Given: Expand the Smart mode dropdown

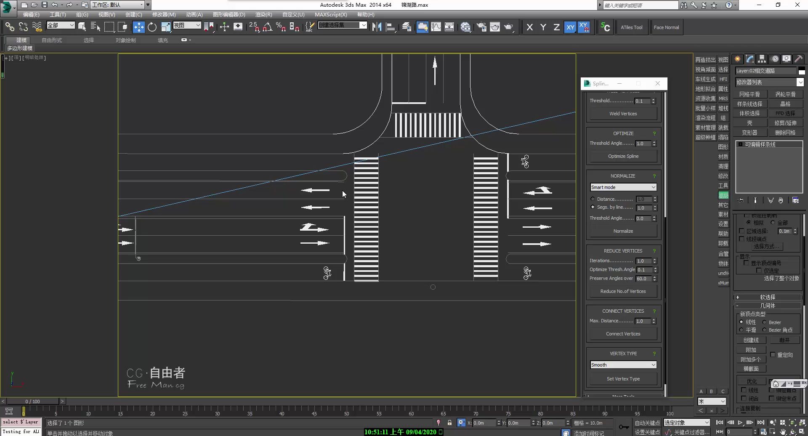Looking at the screenshot, I should pyautogui.click(x=623, y=187).
